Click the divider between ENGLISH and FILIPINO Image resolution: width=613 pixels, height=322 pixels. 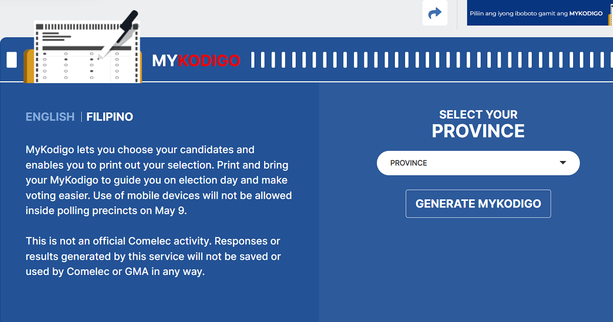(81, 117)
